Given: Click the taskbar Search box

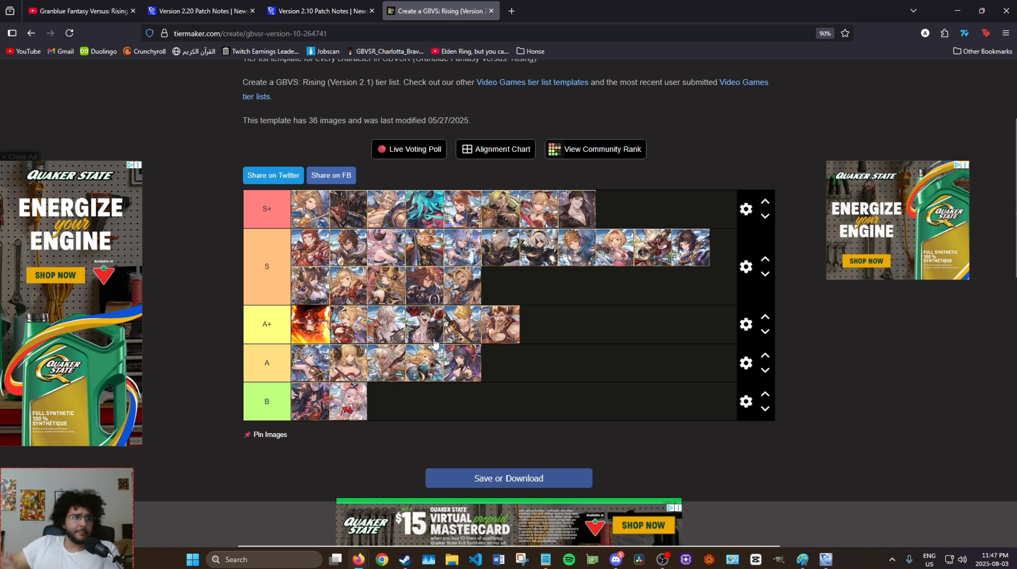Looking at the screenshot, I should 264,559.
